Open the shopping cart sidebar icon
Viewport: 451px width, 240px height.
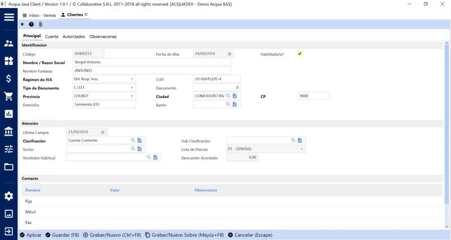click(x=9, y=96)
